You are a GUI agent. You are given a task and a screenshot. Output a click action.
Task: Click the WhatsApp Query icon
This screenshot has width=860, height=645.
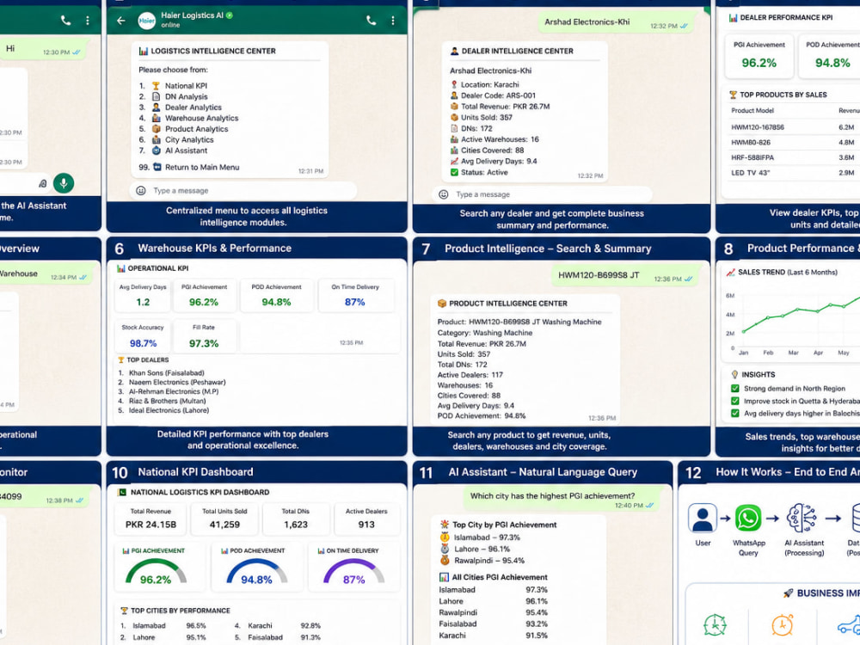pos(748,518)
